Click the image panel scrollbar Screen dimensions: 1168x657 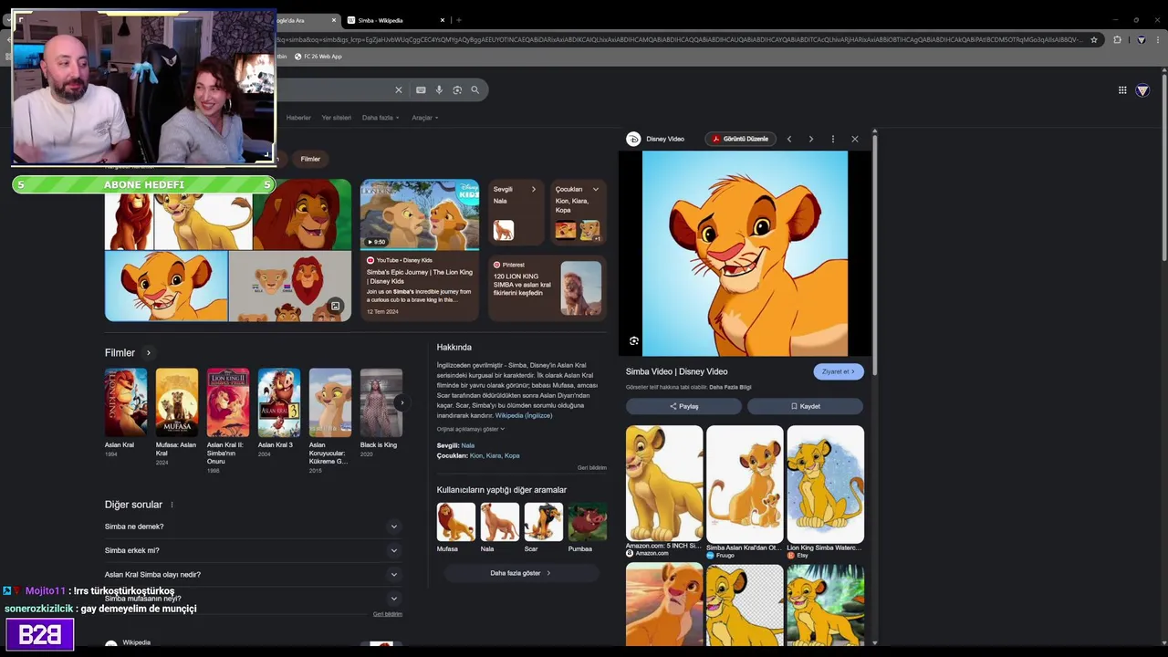(x=874, y=254)
